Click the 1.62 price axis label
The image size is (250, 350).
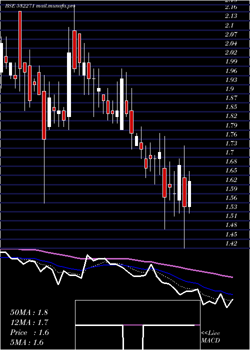(x=231, y=179)
